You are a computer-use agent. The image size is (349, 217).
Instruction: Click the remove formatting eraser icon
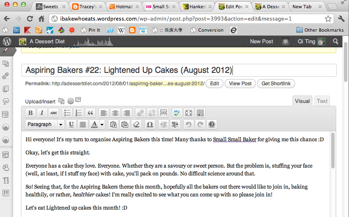137,124
